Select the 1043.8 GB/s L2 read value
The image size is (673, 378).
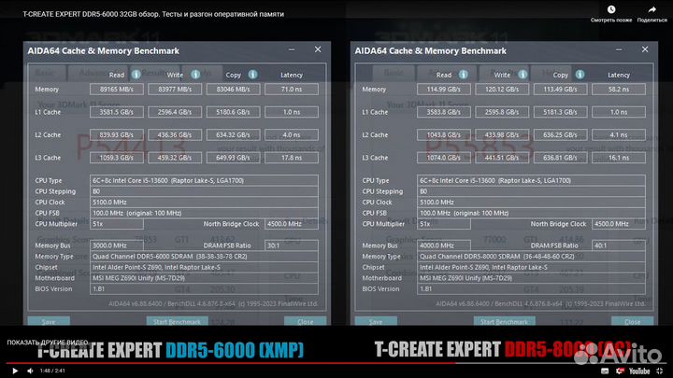click(444, 134)
